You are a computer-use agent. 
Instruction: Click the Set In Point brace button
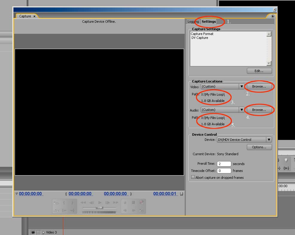[64, 202]
